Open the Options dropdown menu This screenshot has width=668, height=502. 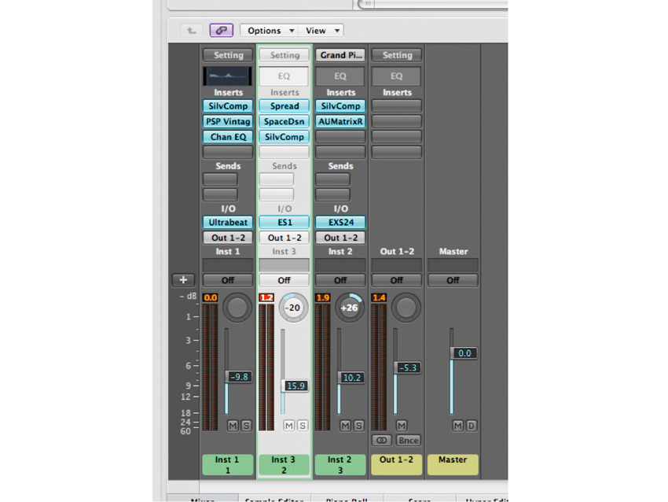tap(270, 30)
